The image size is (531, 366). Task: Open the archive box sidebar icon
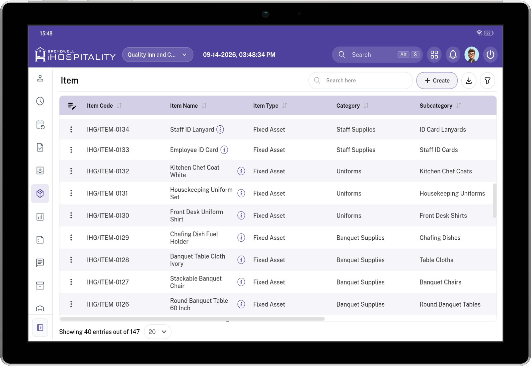point(40,286)
